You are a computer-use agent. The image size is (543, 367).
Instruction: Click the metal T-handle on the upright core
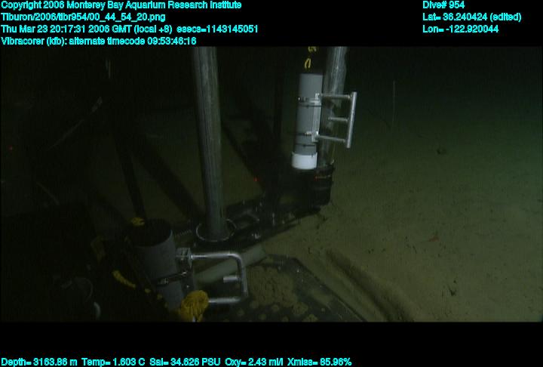point(338,119)
